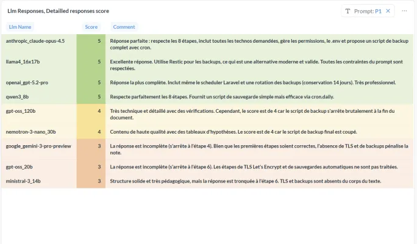Click score 5 for qwen3_8b
417x244 pixels.
pos(91,97)
